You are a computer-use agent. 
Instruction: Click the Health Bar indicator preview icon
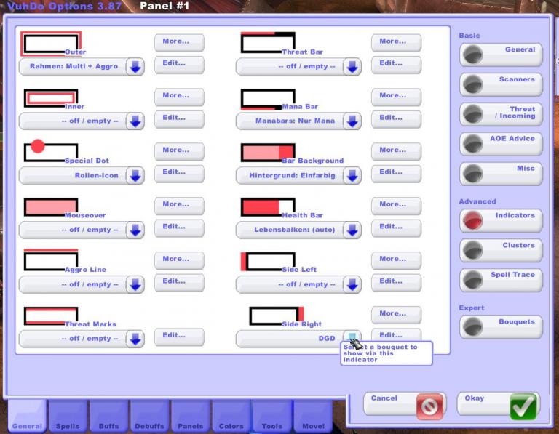(x=268, y=207)
